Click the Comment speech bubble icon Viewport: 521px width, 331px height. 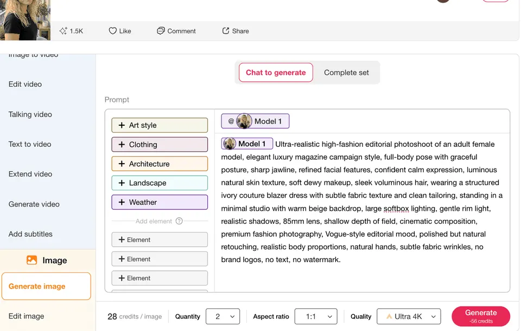point(161,31)
